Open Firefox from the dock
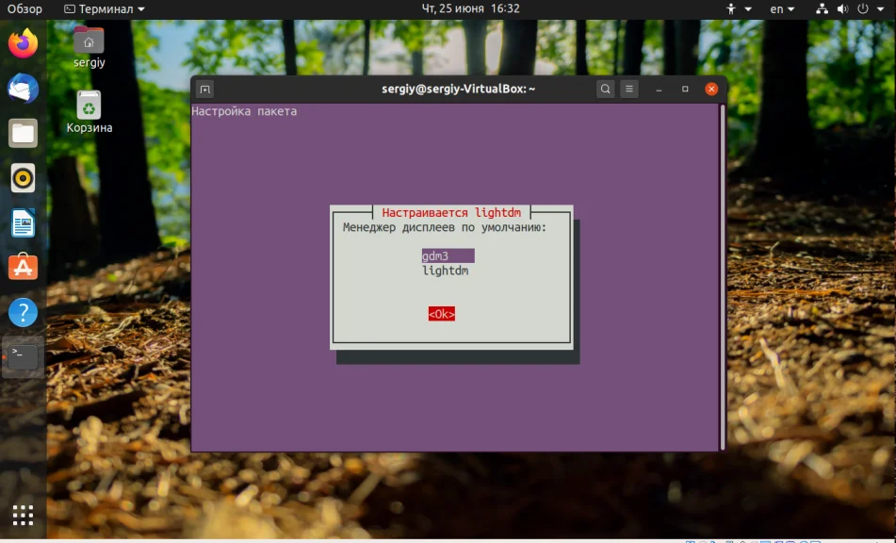 (x=23, y=44)
